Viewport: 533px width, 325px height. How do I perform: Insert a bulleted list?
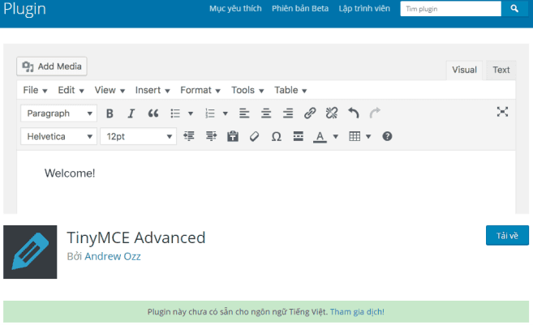175,113
